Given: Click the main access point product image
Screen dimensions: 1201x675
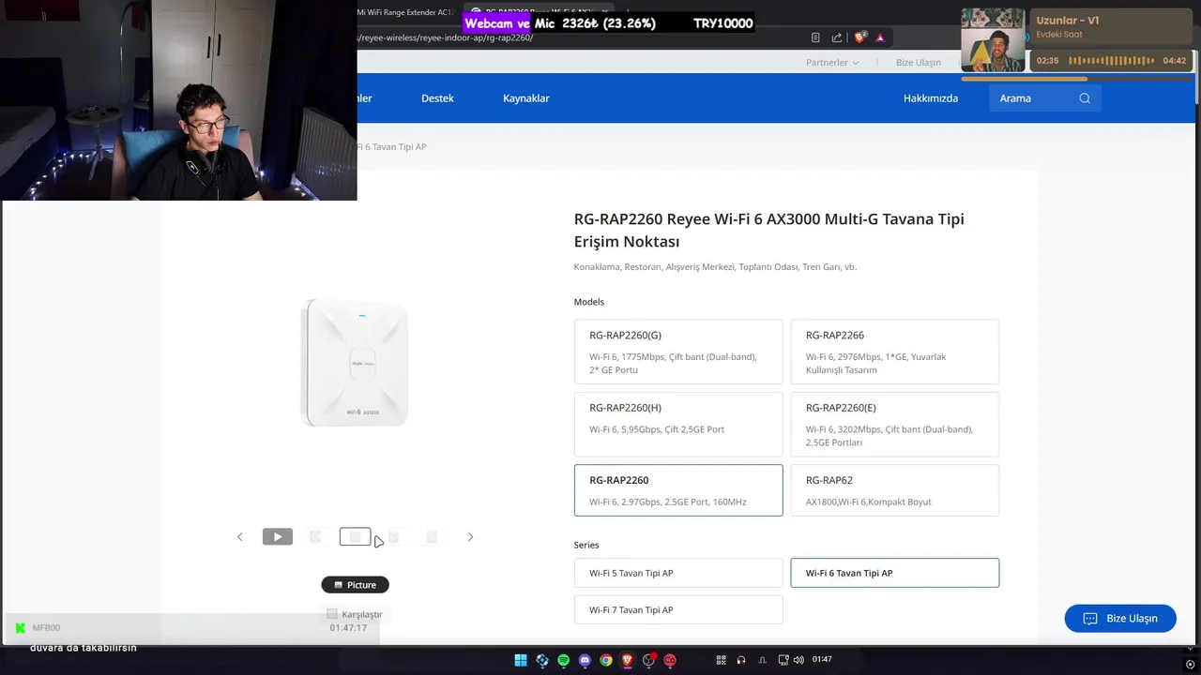Looking at the screenshot, I should [355, 362].
